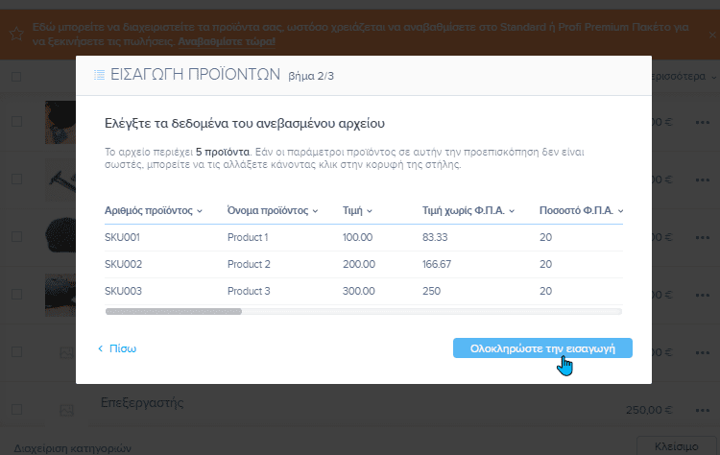This screenshot has height=455, width=720.
Task: Tick the checkbox on the first product row
Action: click(16, 122)
